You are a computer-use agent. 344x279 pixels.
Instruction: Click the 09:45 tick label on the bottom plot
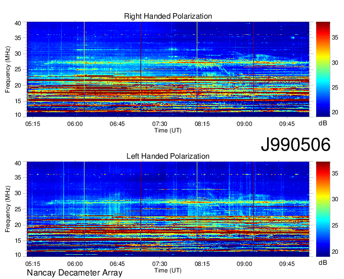click(287, 264)
